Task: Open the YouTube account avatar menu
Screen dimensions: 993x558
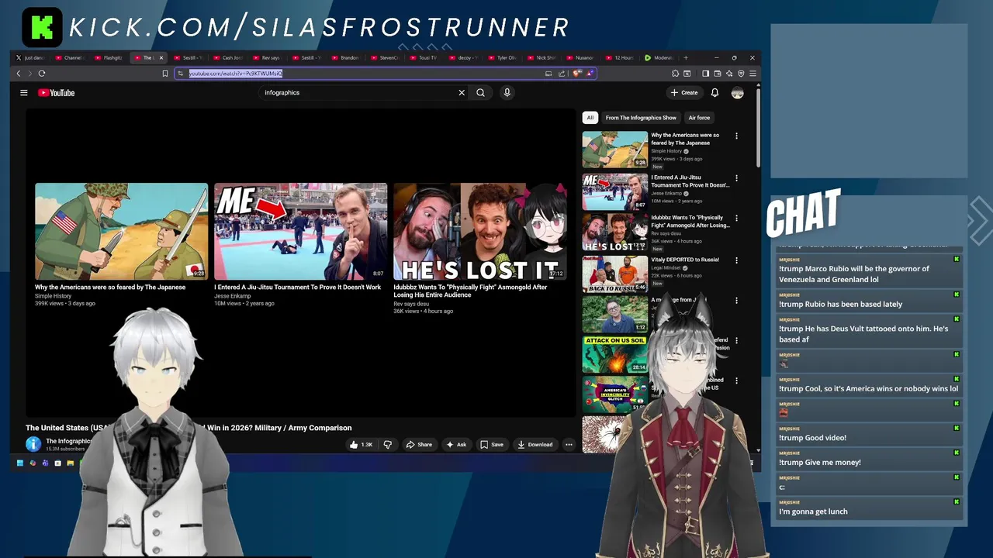Action: [737, 93]
